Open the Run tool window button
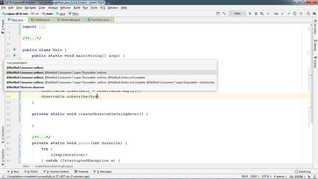 click(x=13, y=172)
